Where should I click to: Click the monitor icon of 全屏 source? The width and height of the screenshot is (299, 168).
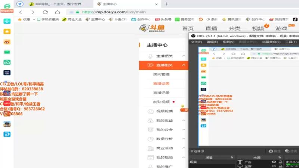click(x=240, y=166)
